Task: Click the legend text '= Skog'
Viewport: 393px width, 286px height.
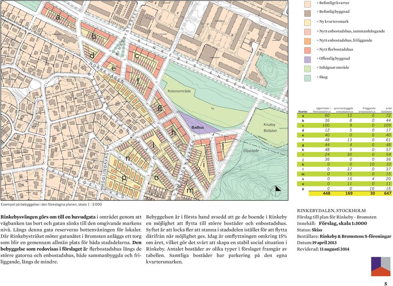Action: point(322,77)
